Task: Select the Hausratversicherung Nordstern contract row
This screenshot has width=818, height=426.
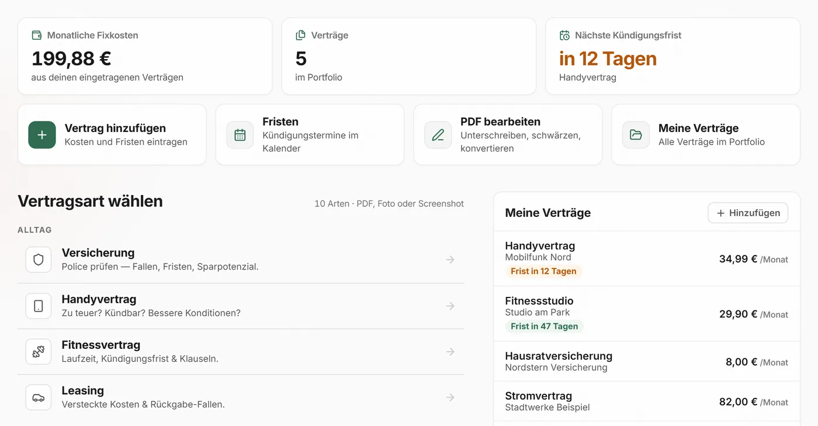Action: click(647, 362)
